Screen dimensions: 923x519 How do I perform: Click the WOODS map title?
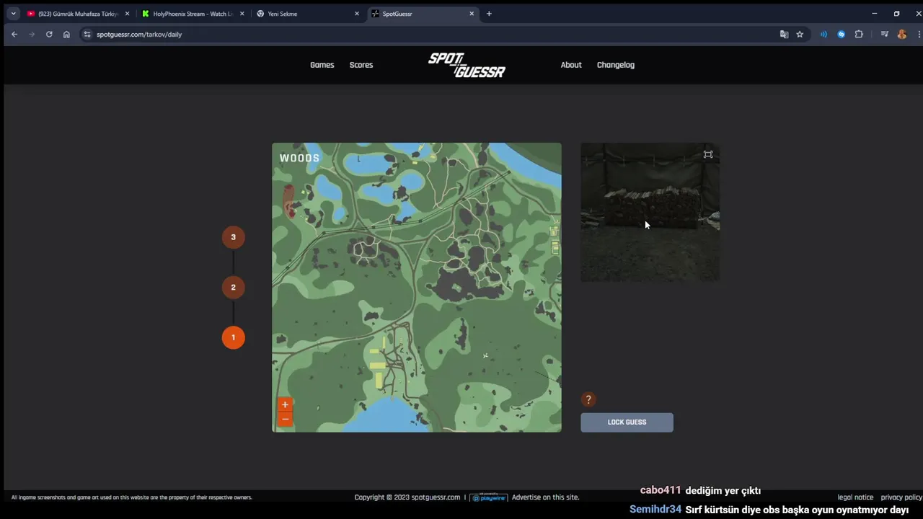pos(299,158)
